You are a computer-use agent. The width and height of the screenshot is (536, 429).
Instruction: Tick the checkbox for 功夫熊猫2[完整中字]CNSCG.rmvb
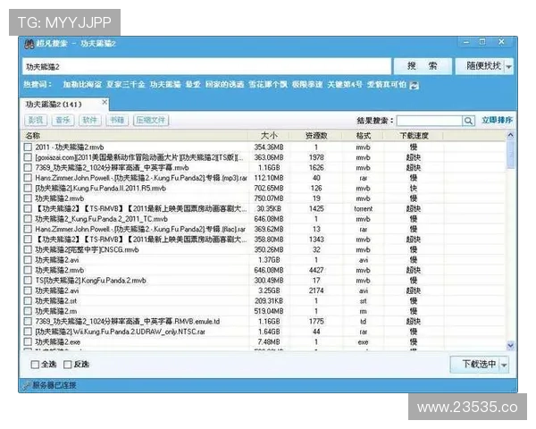(x=28, y=249)
